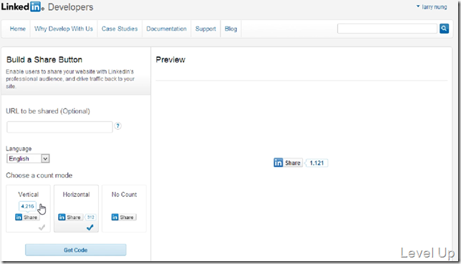
Task: Click the Share button sample under Vertical
Action: [26, 217]
